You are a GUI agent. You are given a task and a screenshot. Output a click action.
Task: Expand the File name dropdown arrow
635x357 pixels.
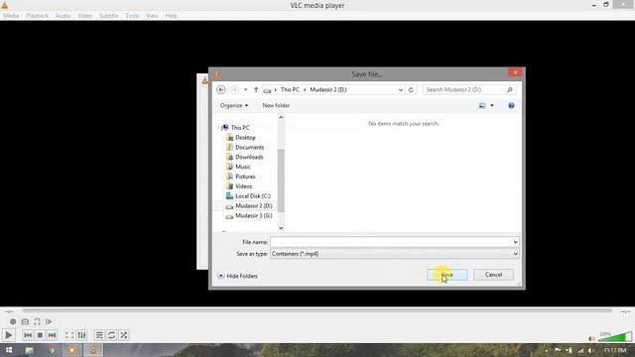point(516,242)
